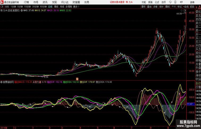The image size is (201, 129).
Task: Click 证券交易未登录 login status text
Action: point(117,2)
